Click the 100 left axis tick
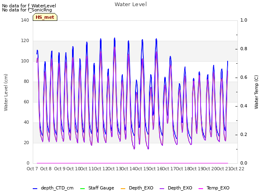This screenshot has height=196, width=262. coord(25,61)
